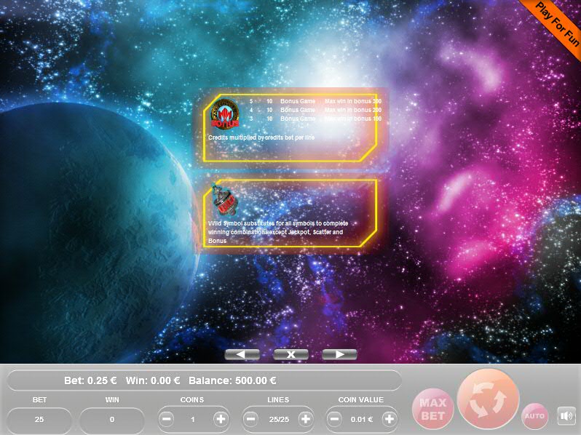Viewport: 581px width, 435px height.
Task: Go to previous paytable page
Action: click(x=242, y=354)
